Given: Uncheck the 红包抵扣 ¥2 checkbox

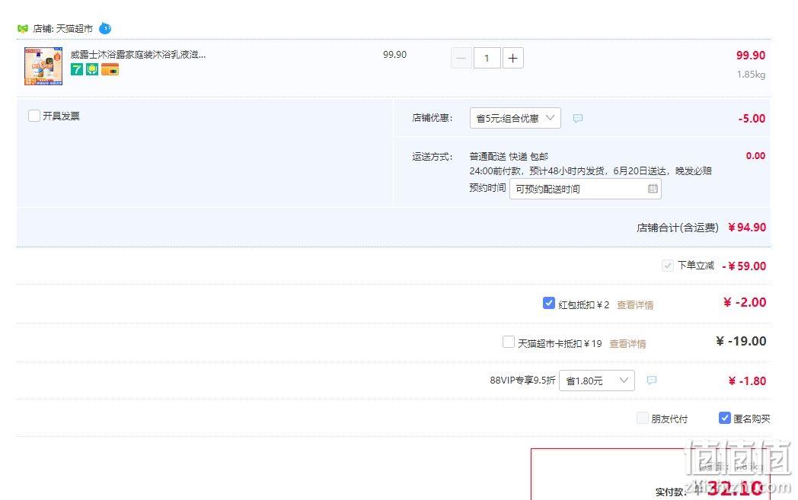Looking at the screenshot, I should click(x=548, y=303).
